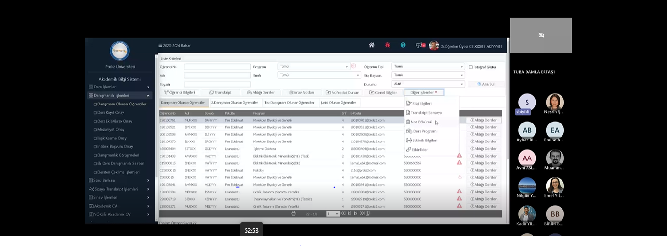
Task: Click warning triangle in 228002719 row
Action: (459, 199)
